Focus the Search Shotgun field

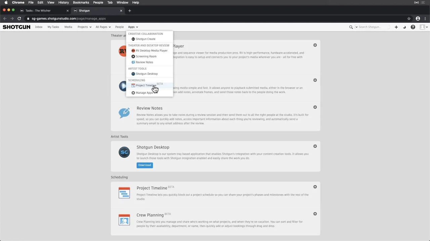click(x=373, y=27)
